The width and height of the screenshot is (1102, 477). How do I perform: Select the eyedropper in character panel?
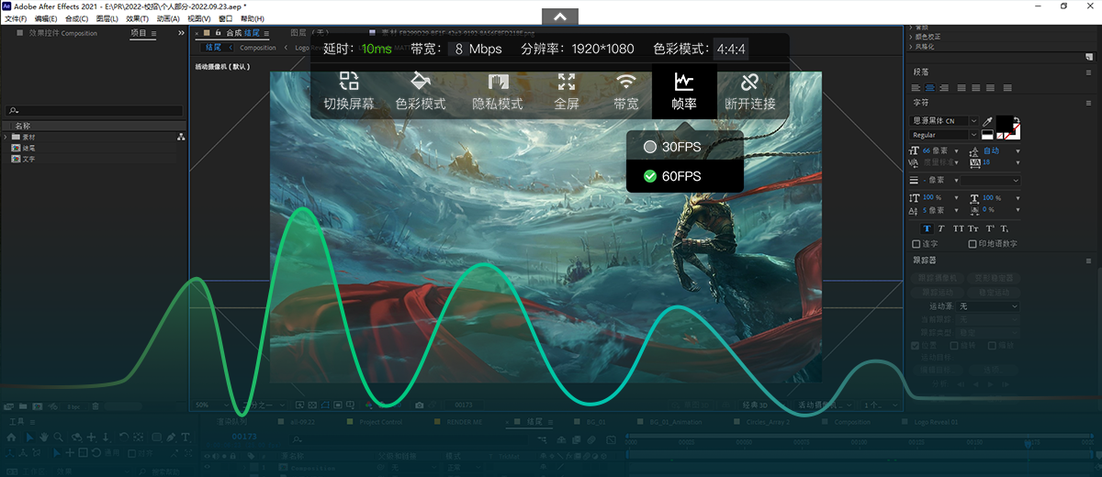[988, 121]
